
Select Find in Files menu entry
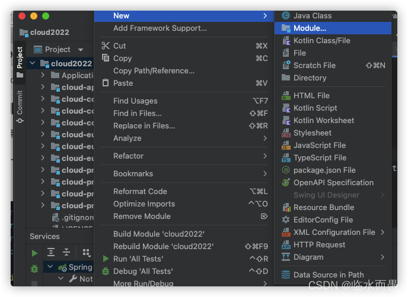point(184,113)
